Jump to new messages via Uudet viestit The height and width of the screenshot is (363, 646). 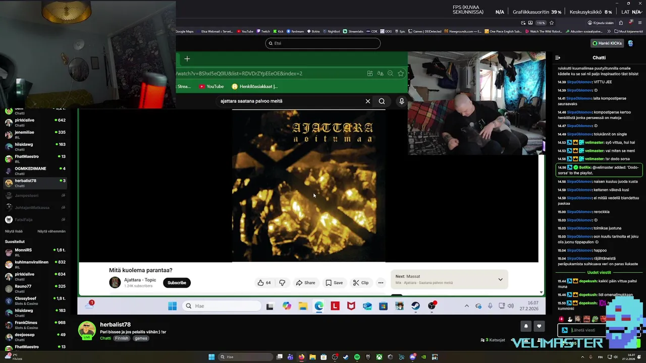(599, 273)
